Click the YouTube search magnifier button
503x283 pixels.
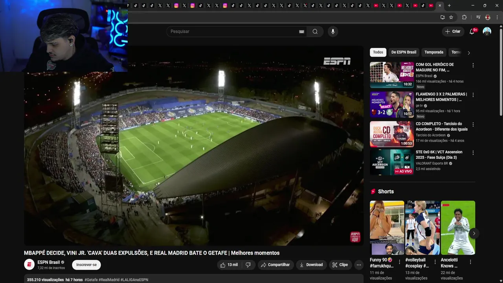[x=315, y=31]
